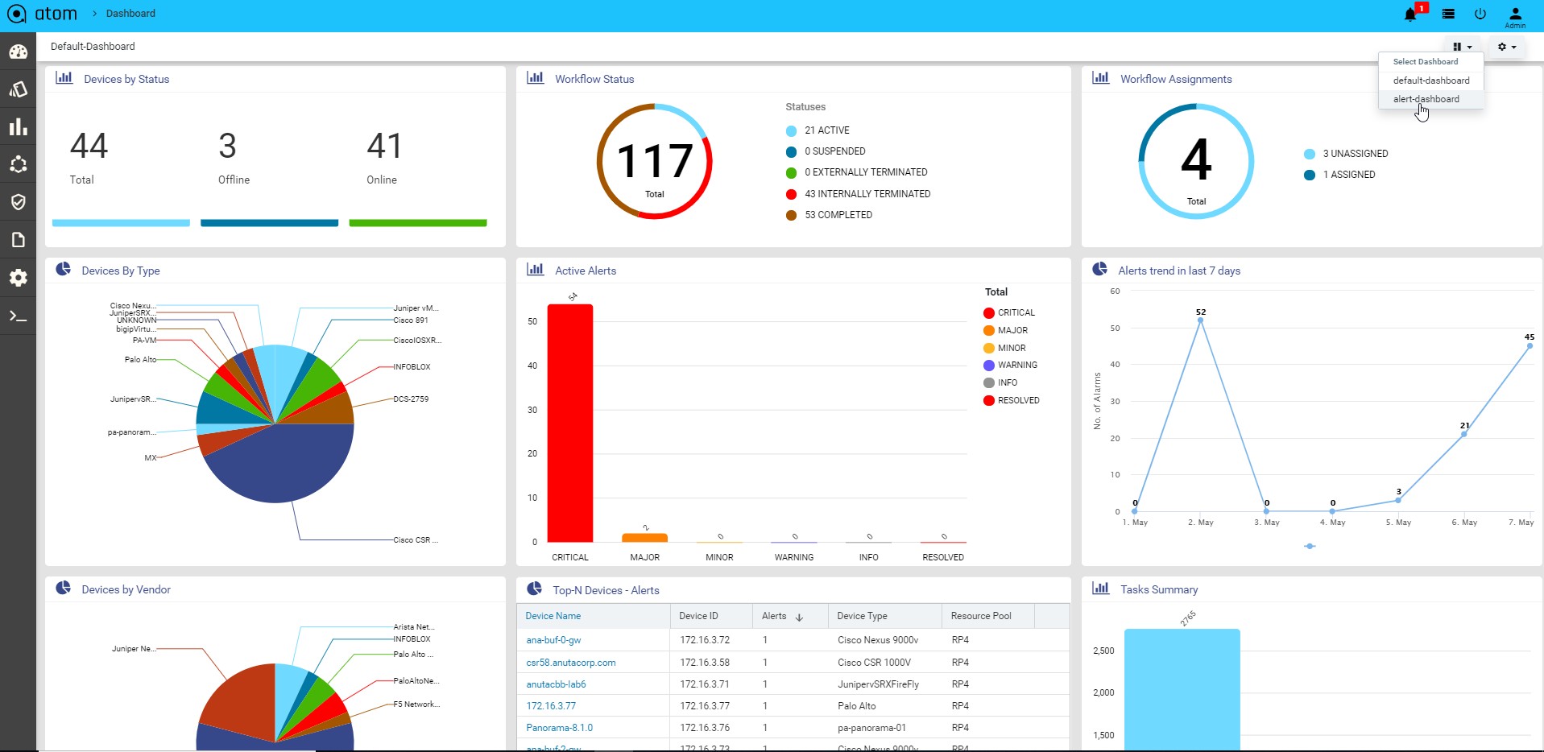Sort by Device Name column header
The height and width of the screenshot is (752, 1544).
[x=553, y=616]
